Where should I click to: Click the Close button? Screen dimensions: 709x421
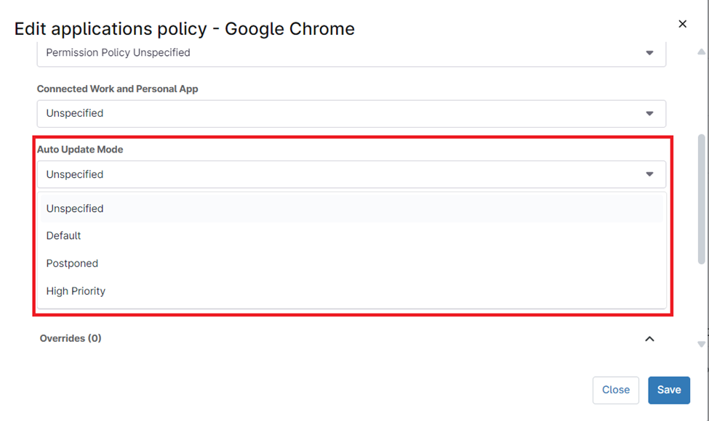click(x=615, y=390)
